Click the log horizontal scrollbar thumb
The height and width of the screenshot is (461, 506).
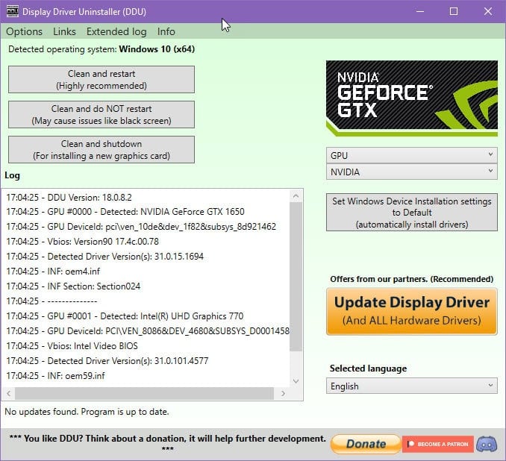pos(144,393)
